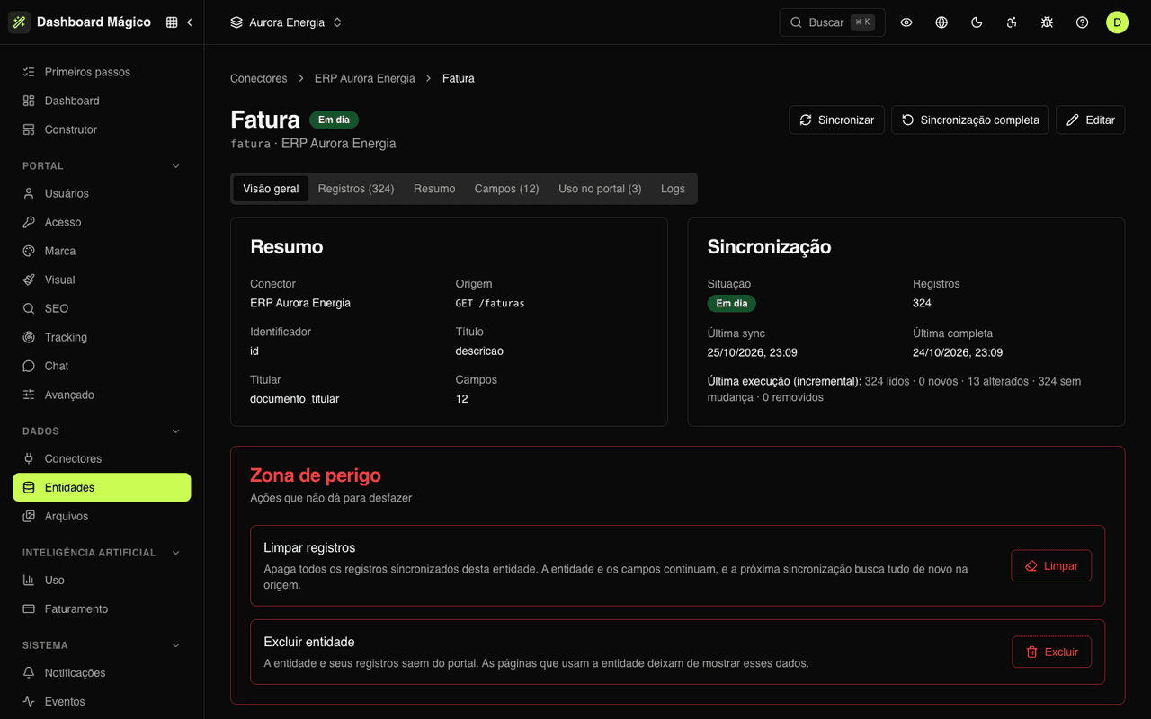Open Faturamento in the sidebar
Screen dimensions: 1151x719
(102, 608)
